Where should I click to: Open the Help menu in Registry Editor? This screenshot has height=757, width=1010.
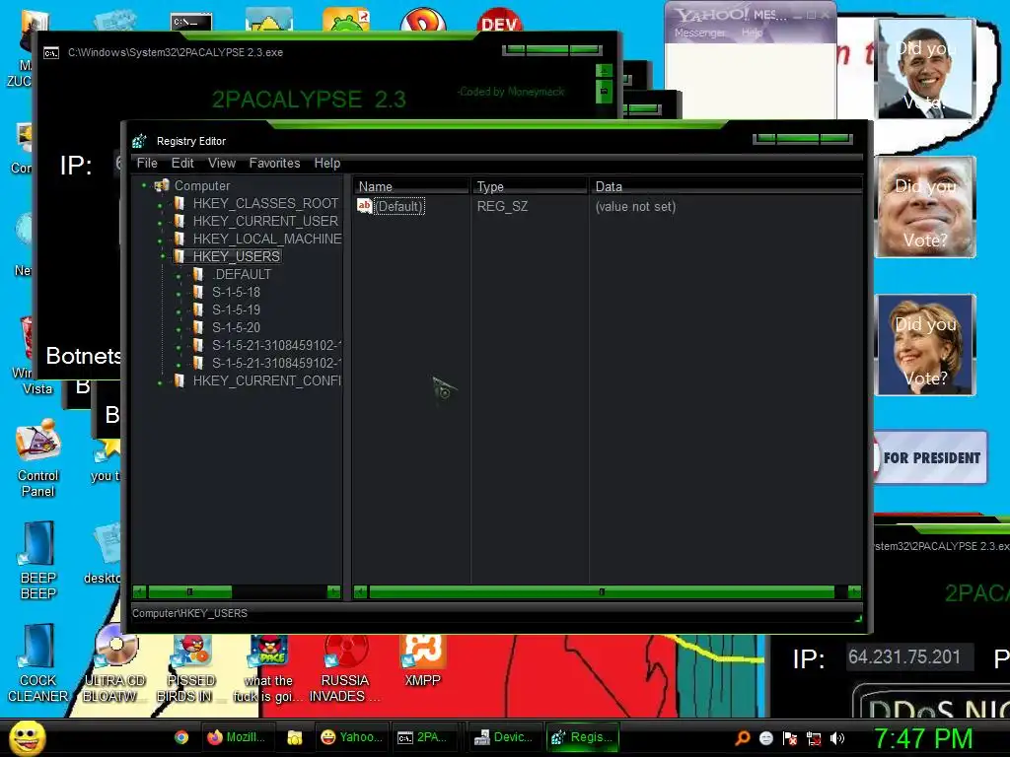pyautogui.click(x=327, y=164)
